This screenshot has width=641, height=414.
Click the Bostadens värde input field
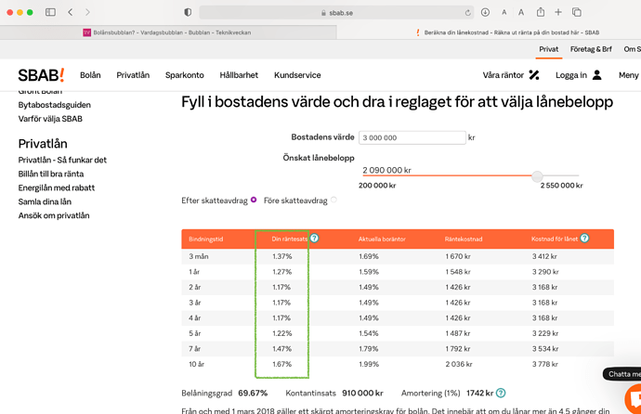[412, 137]
